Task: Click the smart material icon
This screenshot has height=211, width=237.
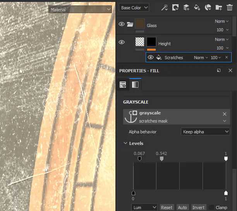Action: coord(208,7)
